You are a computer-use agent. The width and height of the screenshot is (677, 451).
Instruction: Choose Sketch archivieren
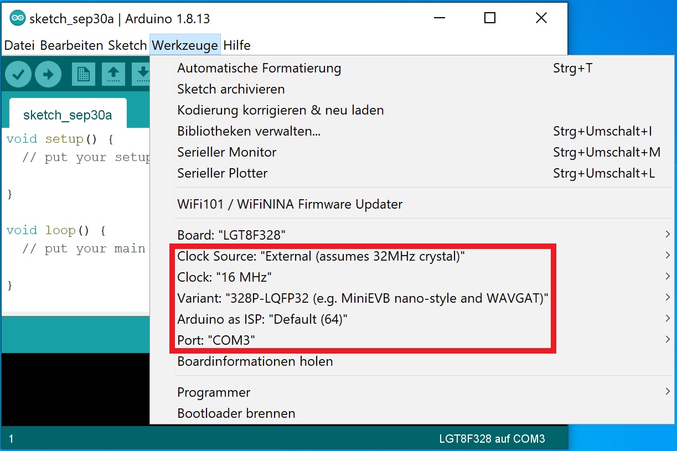pyautogui.click(x=412, y=89)
